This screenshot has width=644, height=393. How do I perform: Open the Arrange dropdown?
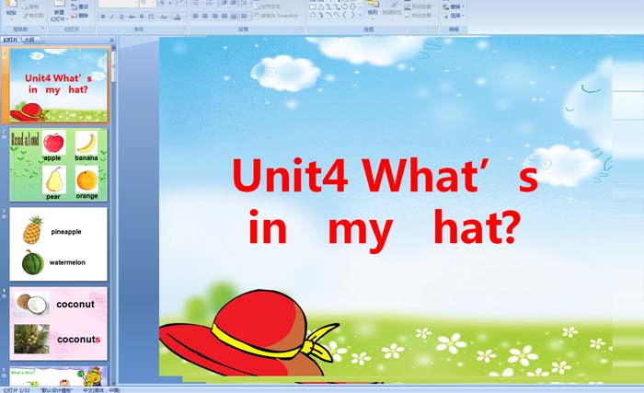(x=373, y=11)
